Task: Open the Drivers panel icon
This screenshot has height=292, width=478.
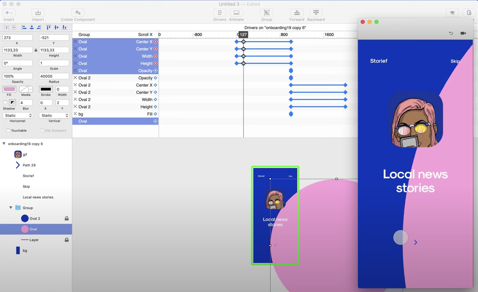Action: (x=220, y=13)
